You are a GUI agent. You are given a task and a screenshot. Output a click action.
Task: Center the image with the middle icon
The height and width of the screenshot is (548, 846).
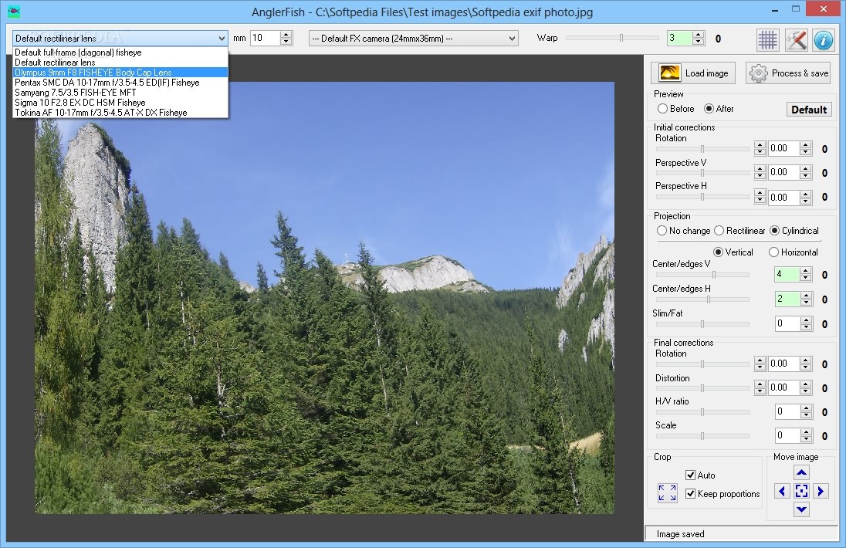coord(801,491)
